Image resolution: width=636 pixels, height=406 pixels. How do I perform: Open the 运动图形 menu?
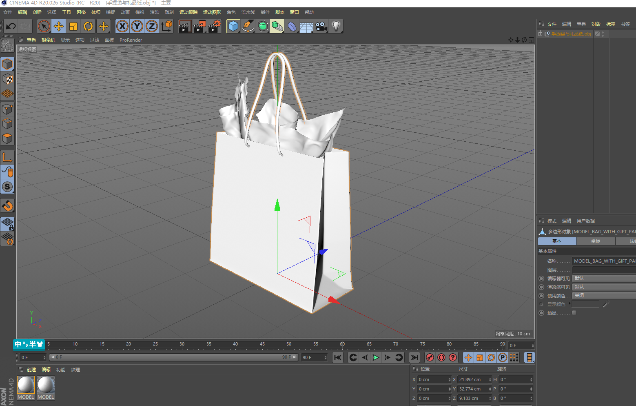click(212, 12)
